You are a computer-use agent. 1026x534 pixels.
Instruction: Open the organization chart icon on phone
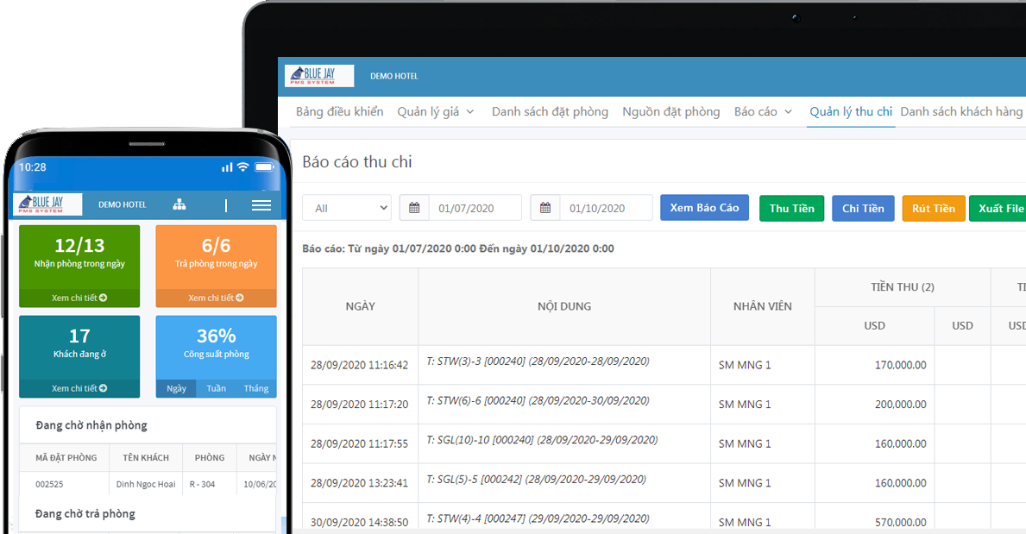[x=179, y=205]
